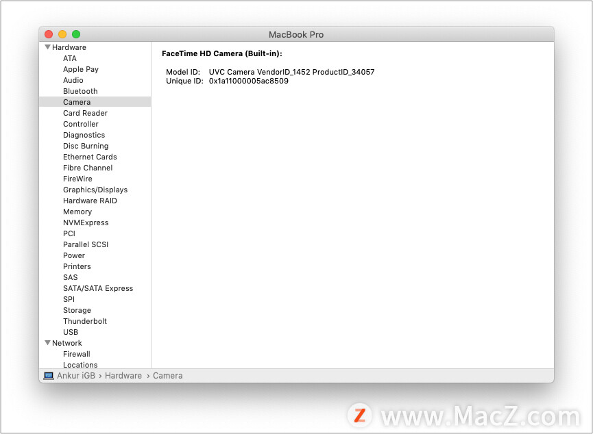
Task: Select PCI in the sidebar
Action: point(69,233)
